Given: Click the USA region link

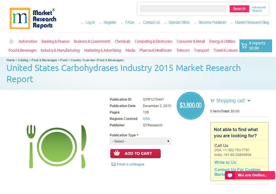Looking at the screenshot, I should point(147,119).
